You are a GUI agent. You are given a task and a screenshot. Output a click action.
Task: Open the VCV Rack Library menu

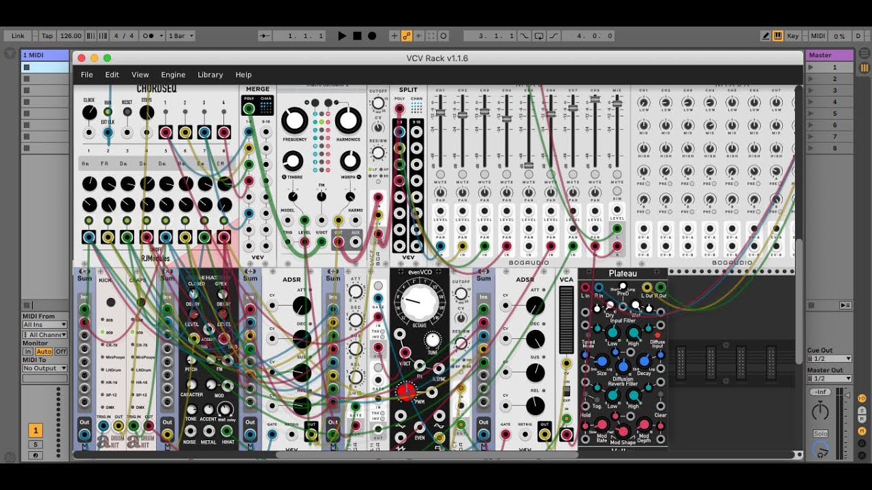210,75
